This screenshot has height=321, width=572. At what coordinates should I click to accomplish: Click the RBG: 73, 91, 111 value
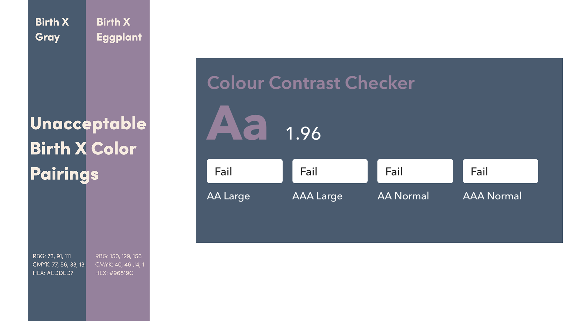(x=52, y=256)
